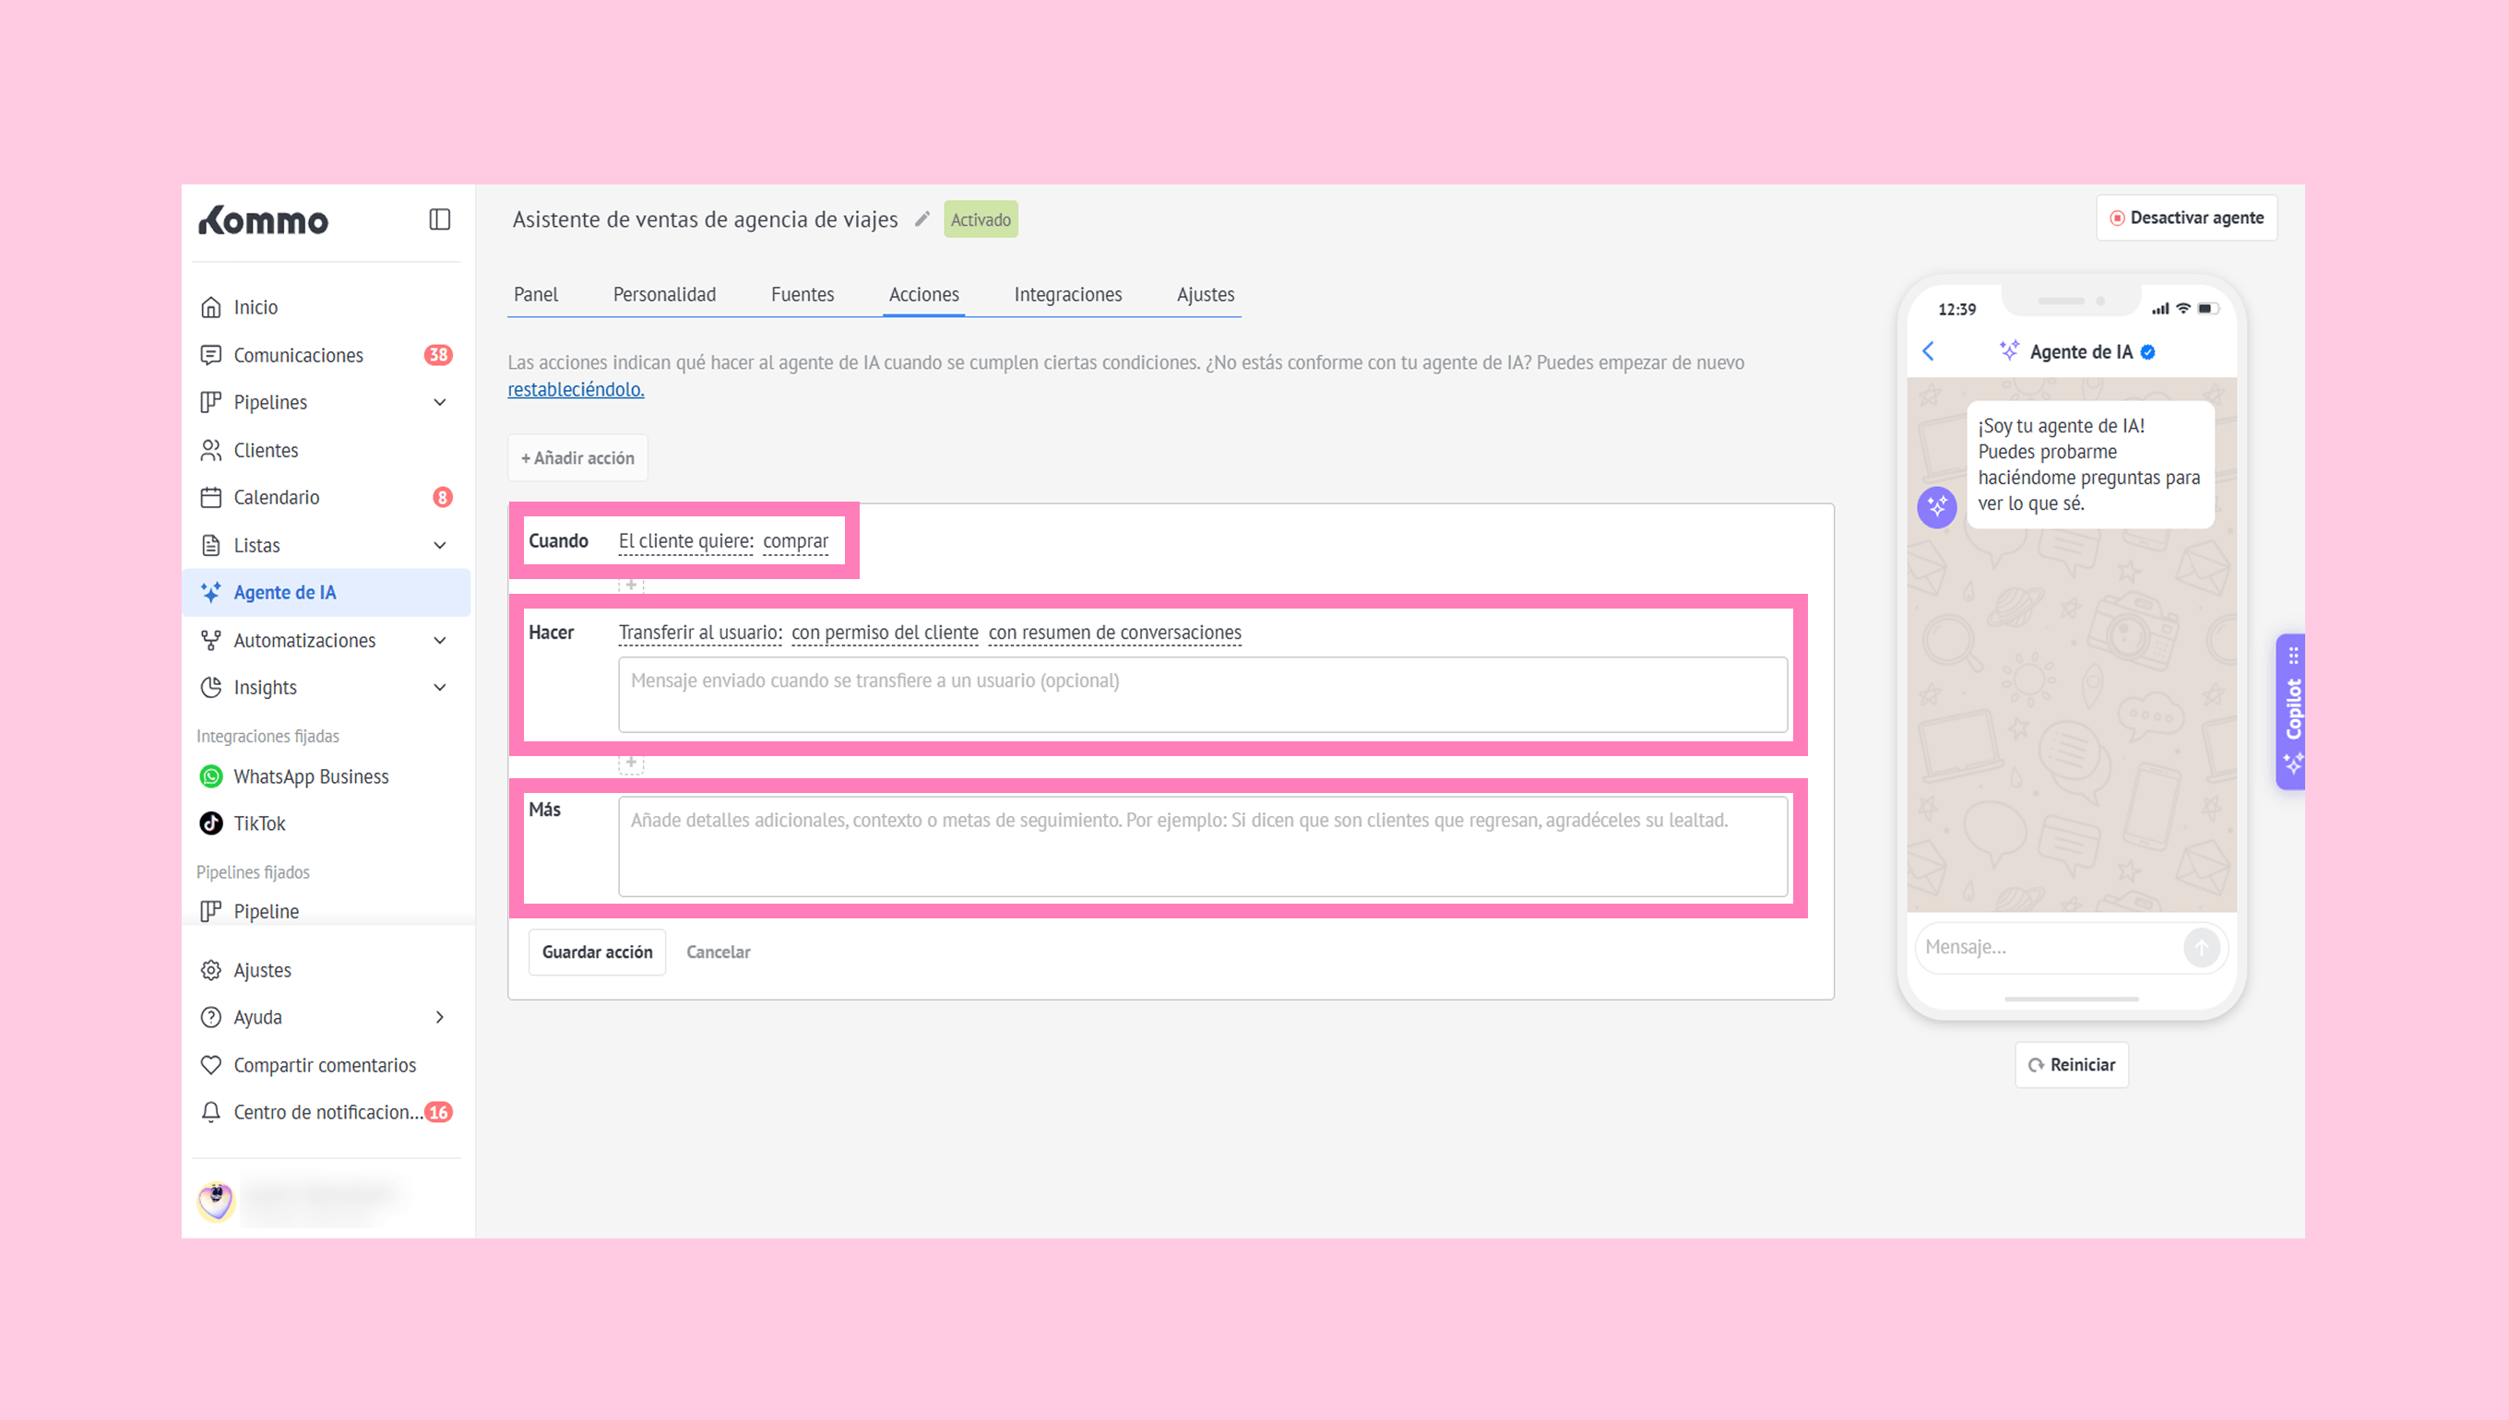Expand the Automatizaciones submenu
The image size is (2509, 1420).
pos(440,640)
